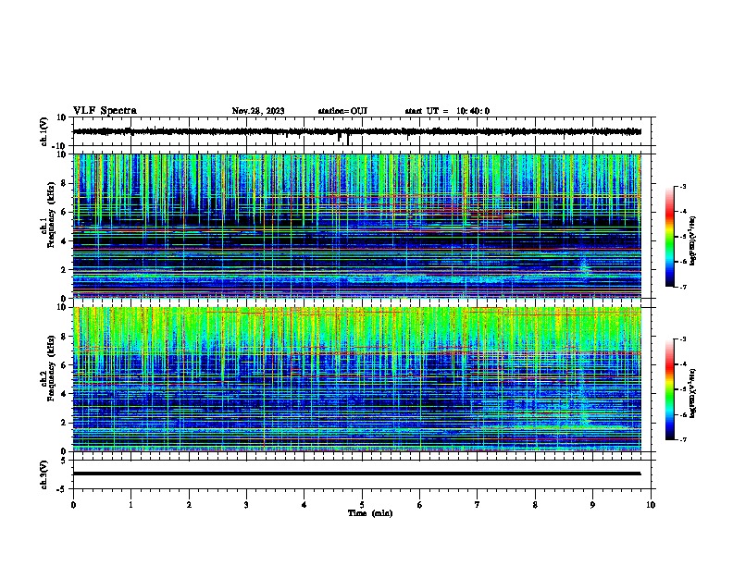Click the color bar beside ch.1 spectrogram
Image resolution: width=733 pixels, height=566 pixels.
point(670,237)
